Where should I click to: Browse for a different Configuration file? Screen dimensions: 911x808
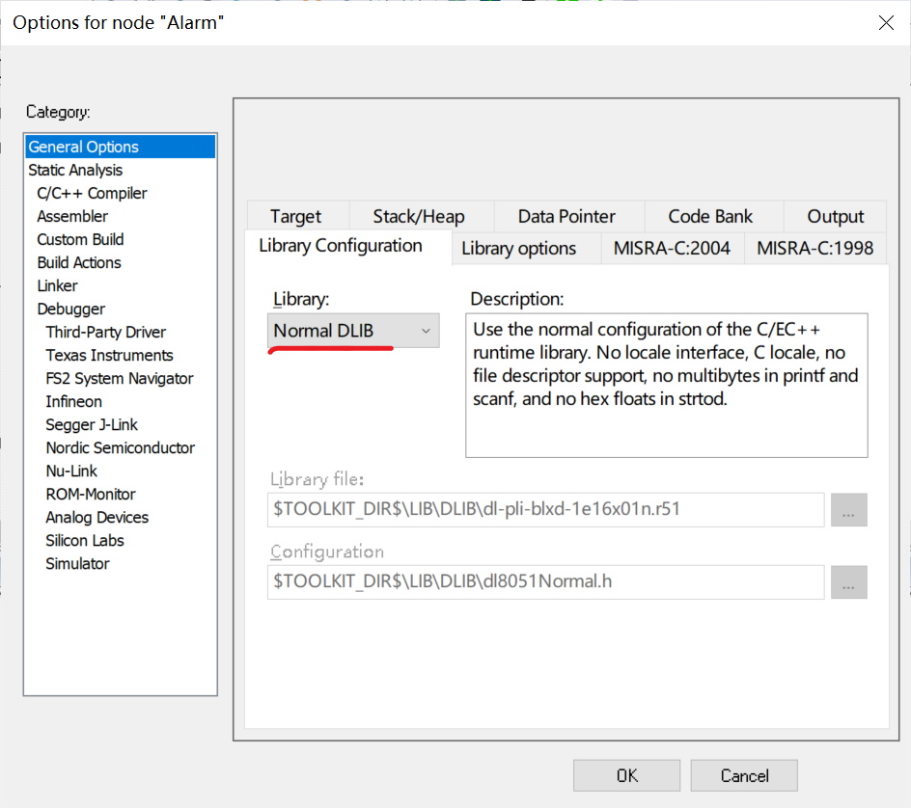pos(848,582)
